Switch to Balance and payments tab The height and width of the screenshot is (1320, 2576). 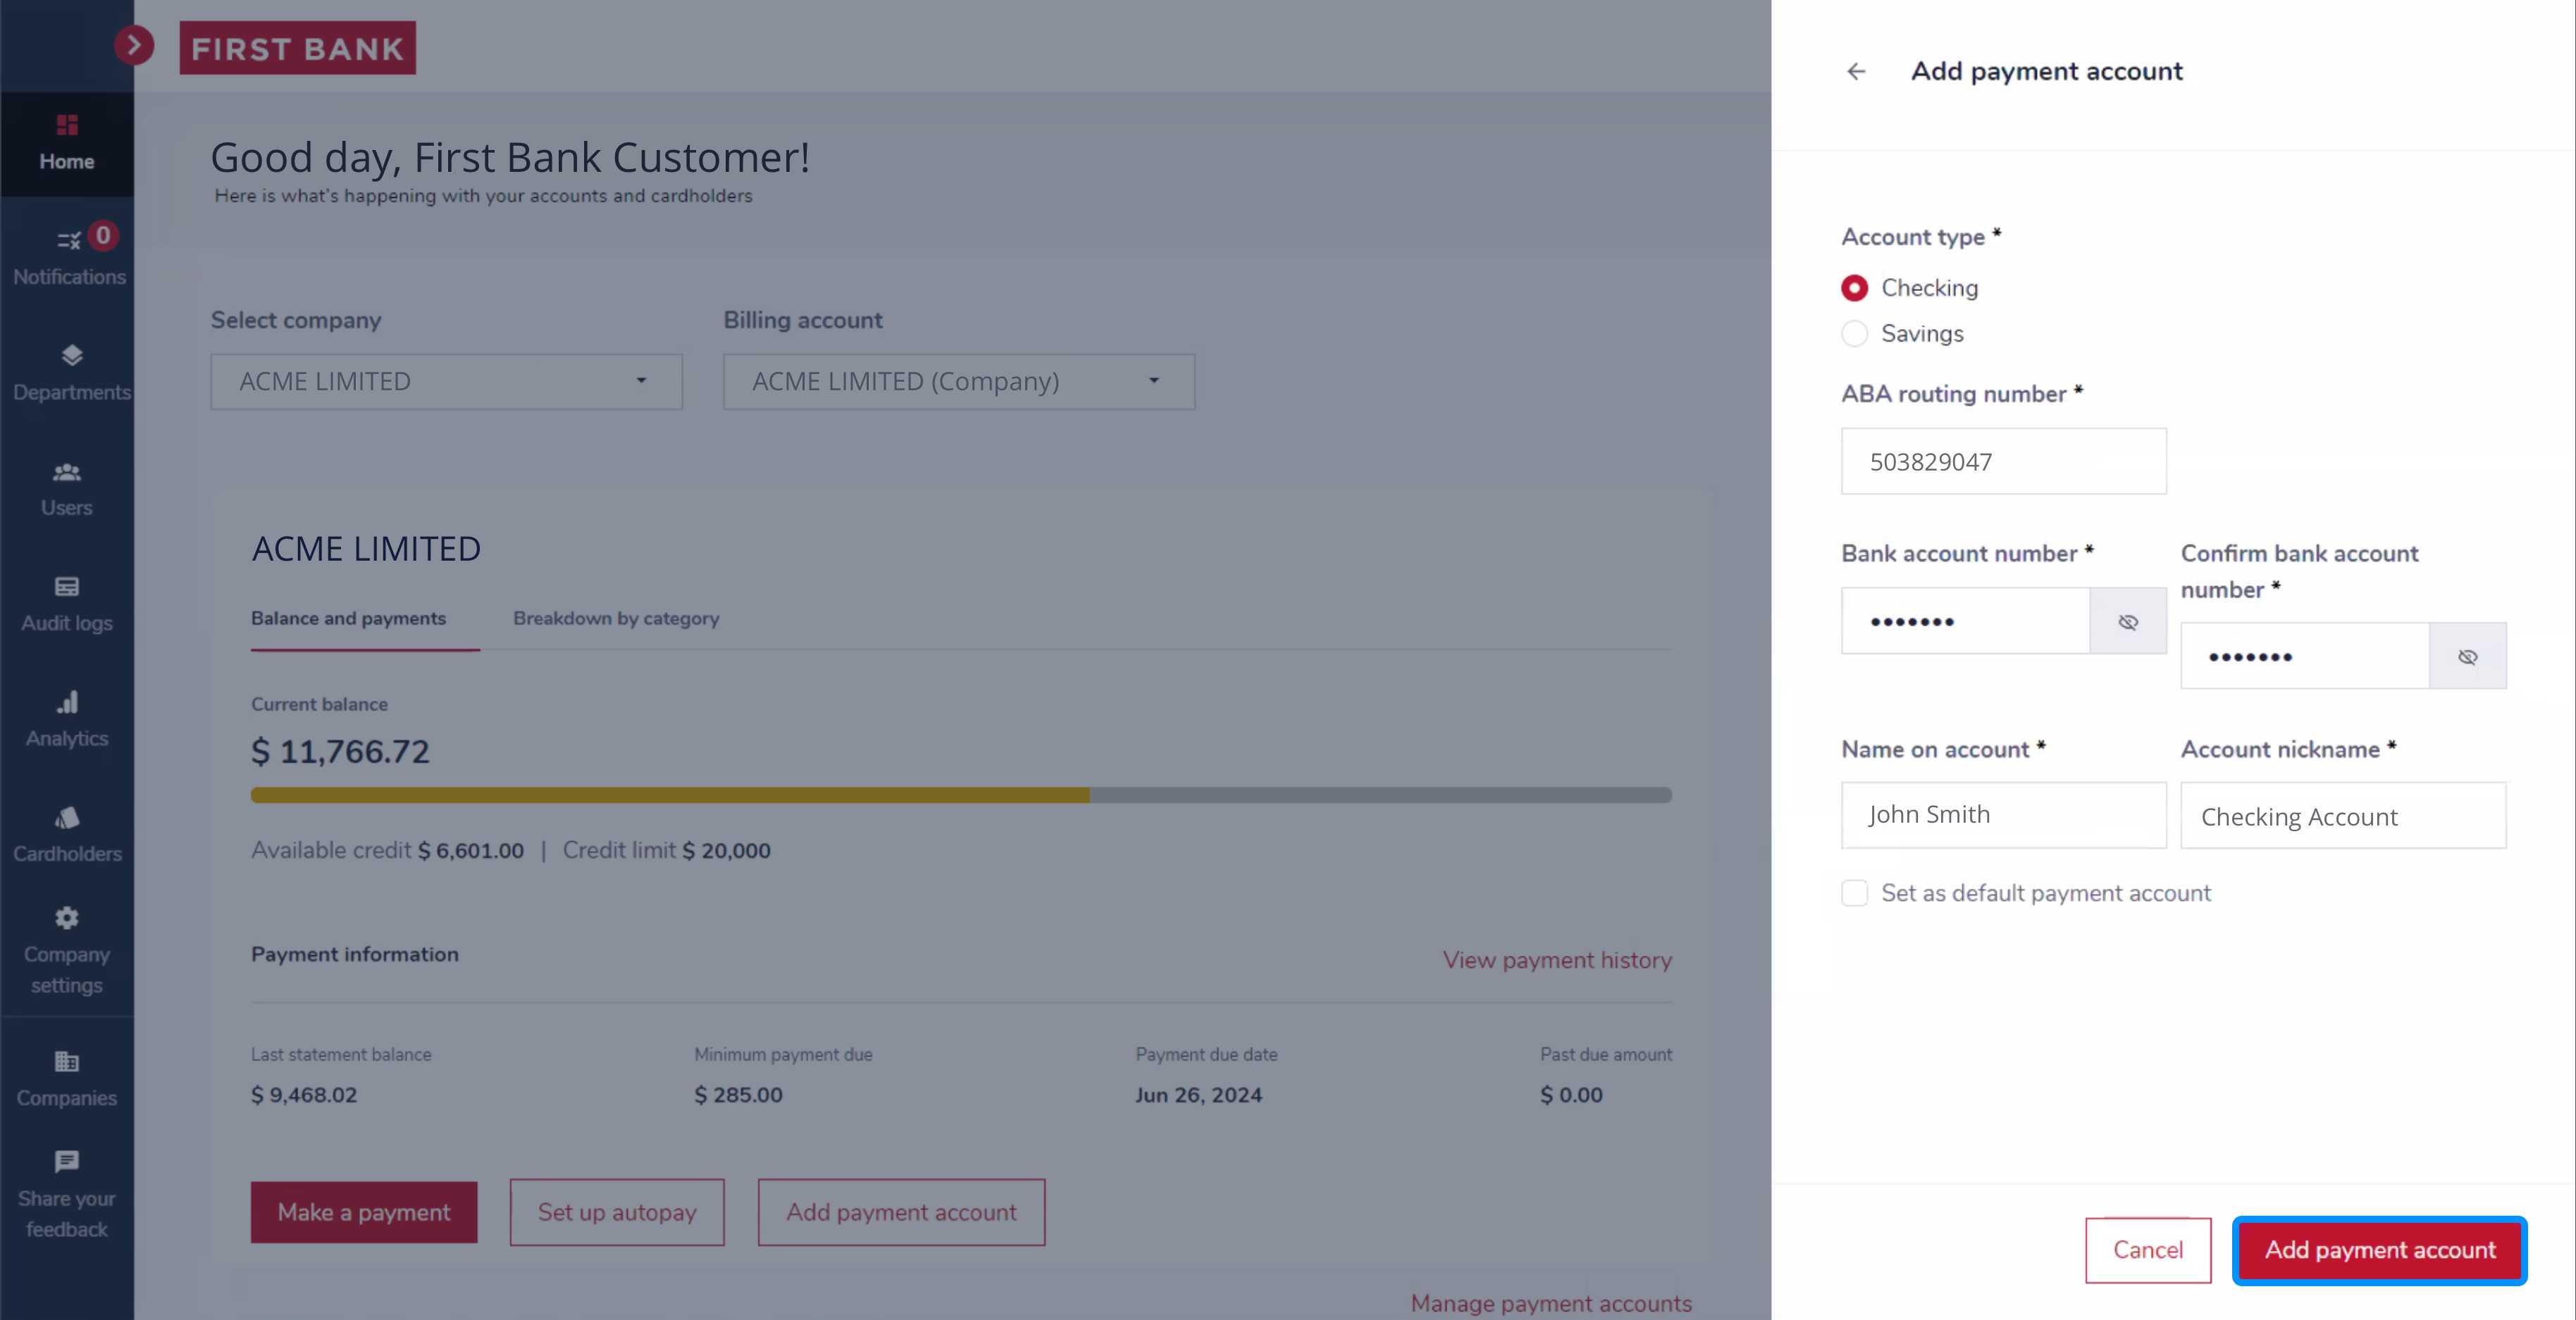(x=348, y=618)
